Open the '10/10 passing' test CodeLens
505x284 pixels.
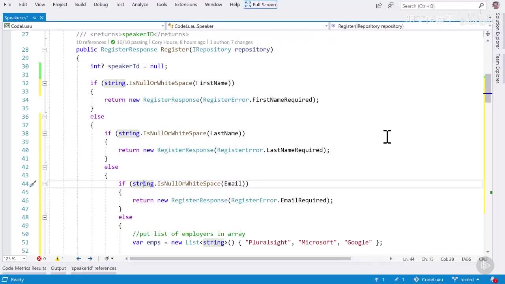(x=129, y=42)
